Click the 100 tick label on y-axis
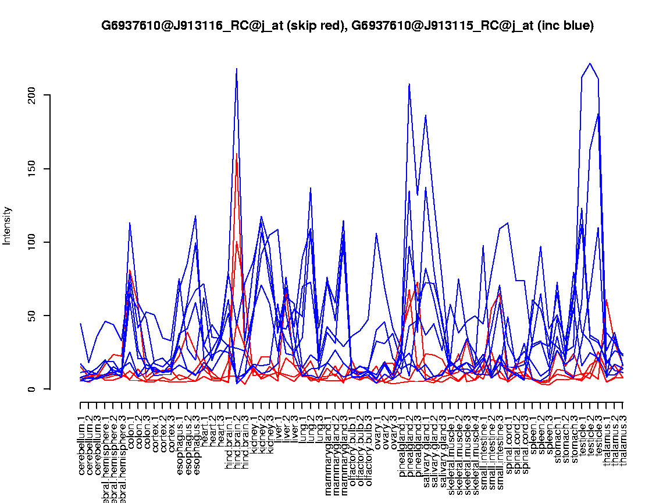The width and height of the screenshot is (670, 503). [33, 242]
